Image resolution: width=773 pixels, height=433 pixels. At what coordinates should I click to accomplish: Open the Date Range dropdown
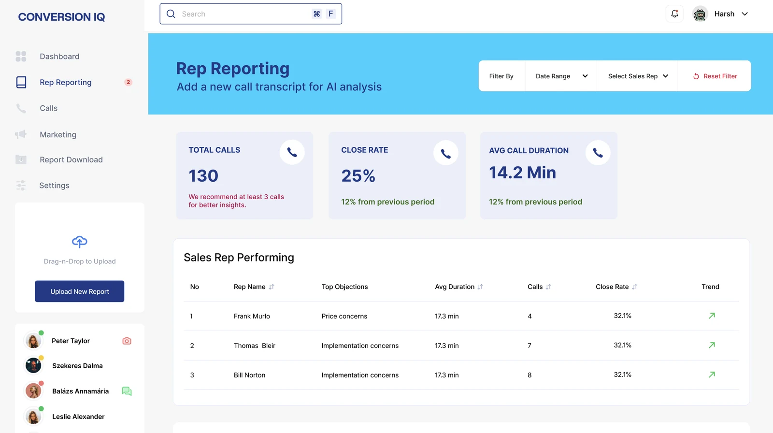click(561, 76)
